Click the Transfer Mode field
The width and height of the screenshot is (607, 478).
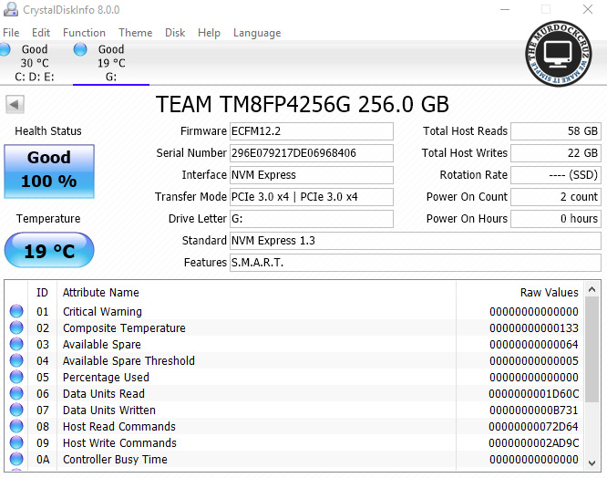click(312, 197)
